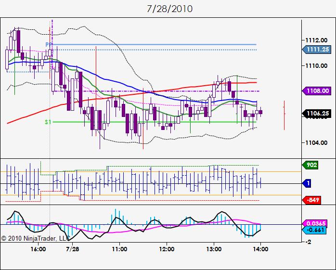Click the blue 1 indicator marker
The width and height of the screenshot is (336, 270).
click(x=307, y=183)
